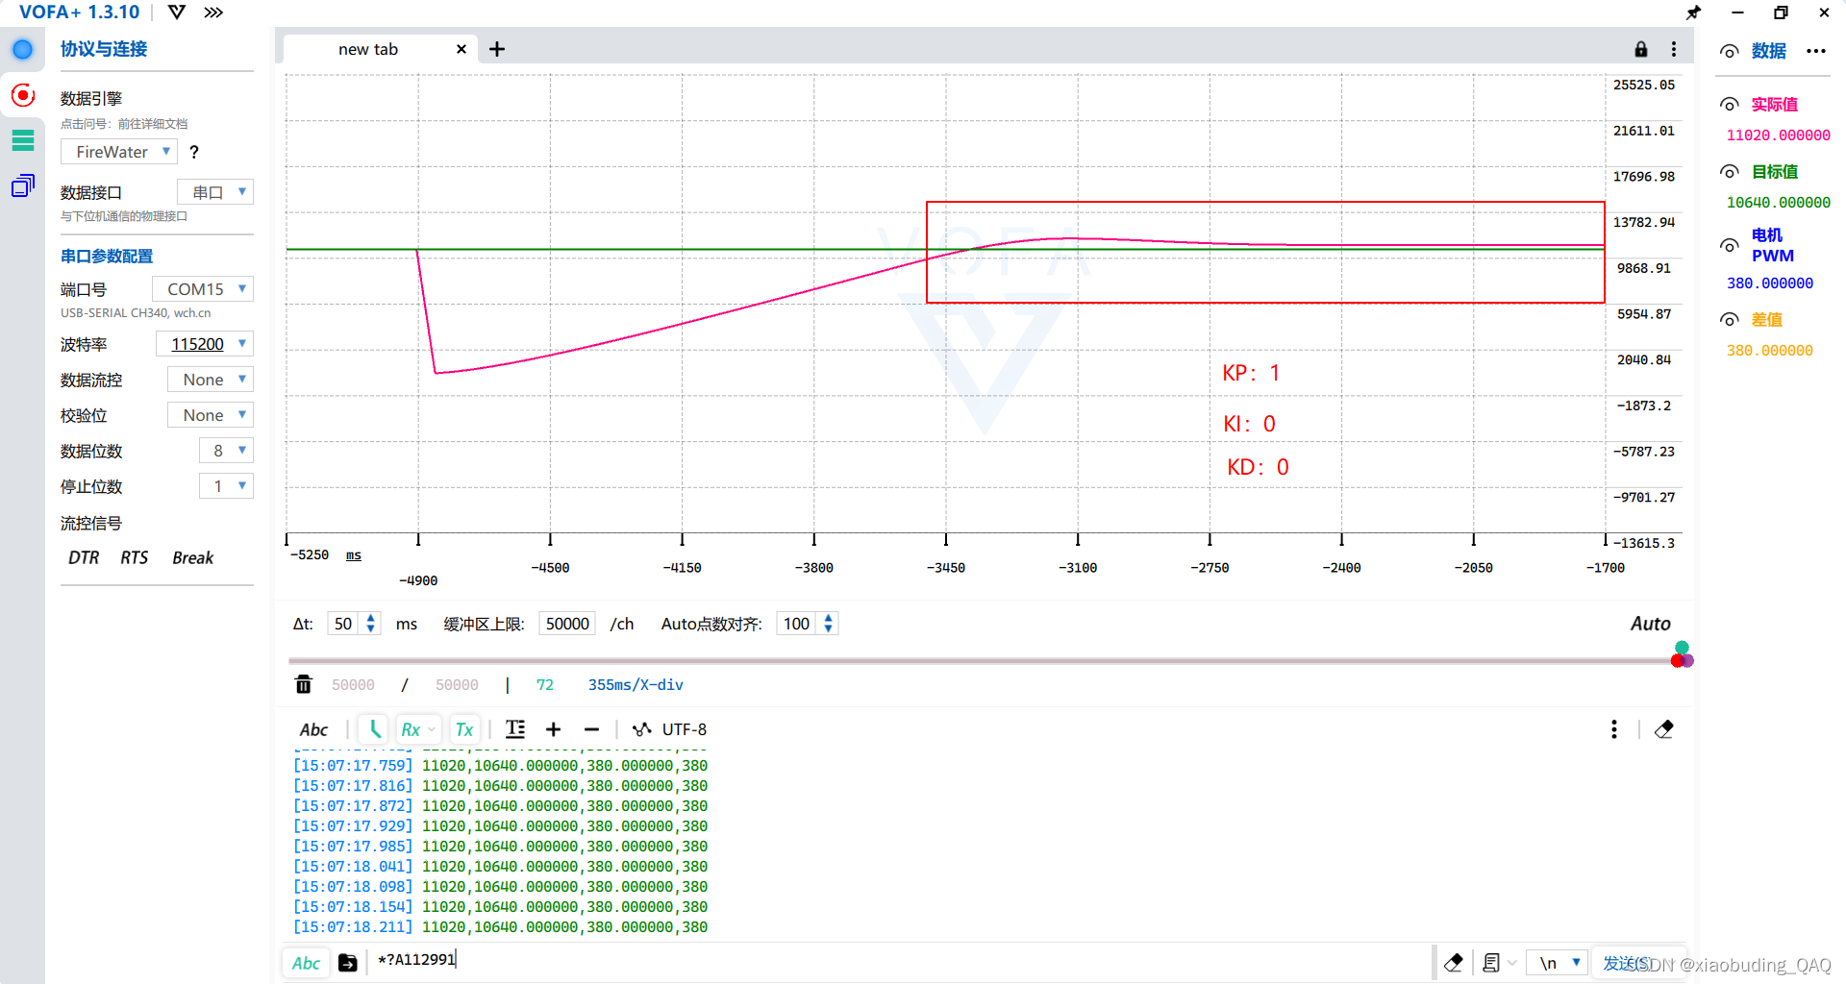Click the Δt stepper arrows
The image size is (1846, 984).
(x=371, y=624)
